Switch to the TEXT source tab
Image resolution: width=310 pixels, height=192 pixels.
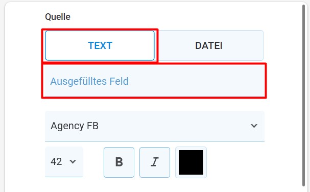pyautogui.click(x=100, y=45)
